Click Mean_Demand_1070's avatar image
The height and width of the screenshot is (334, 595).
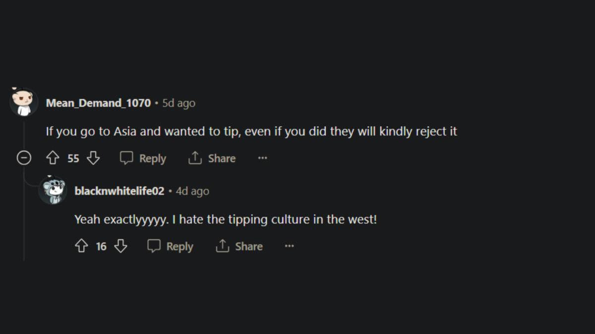(23, 102)
